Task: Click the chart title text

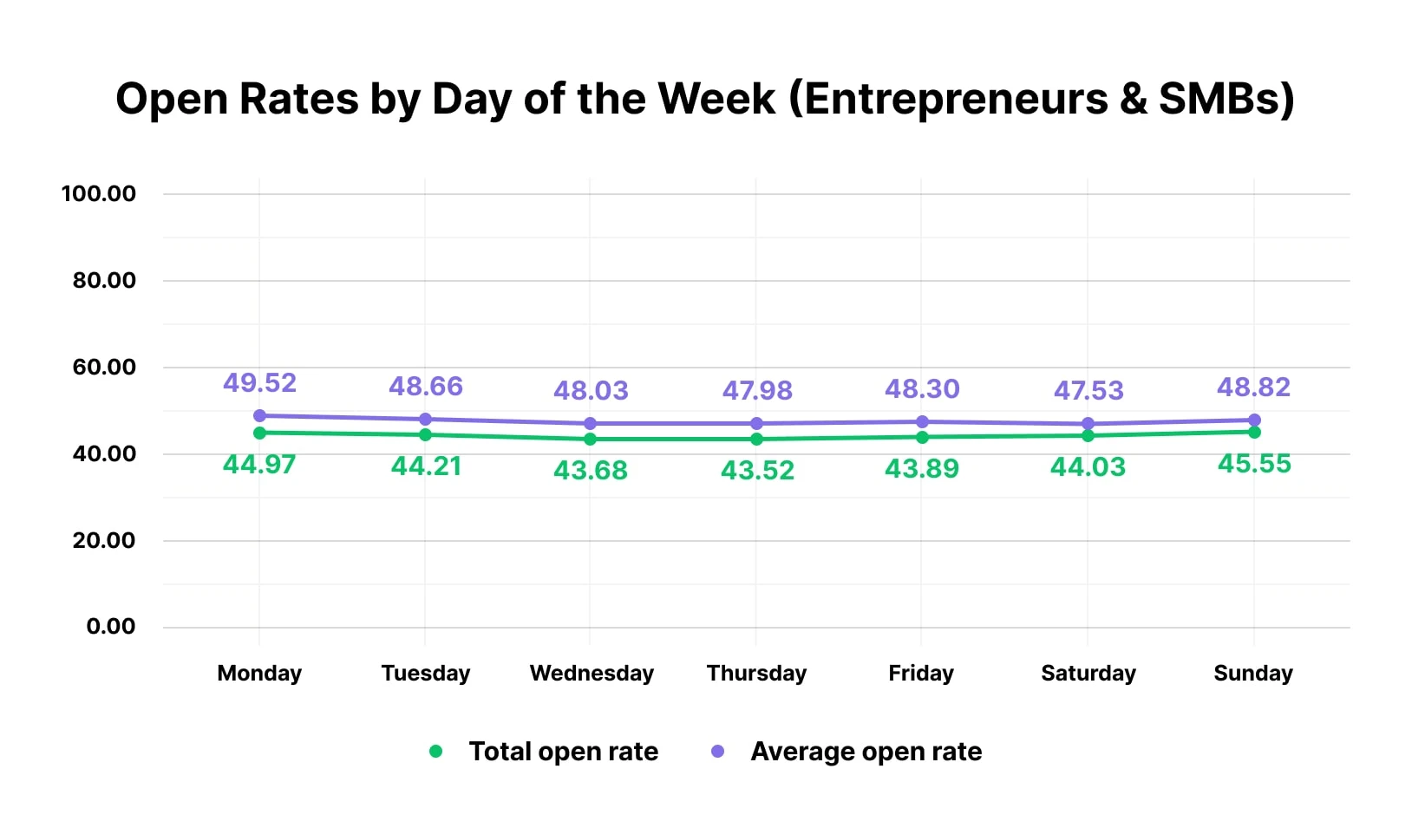Action: 705,99
